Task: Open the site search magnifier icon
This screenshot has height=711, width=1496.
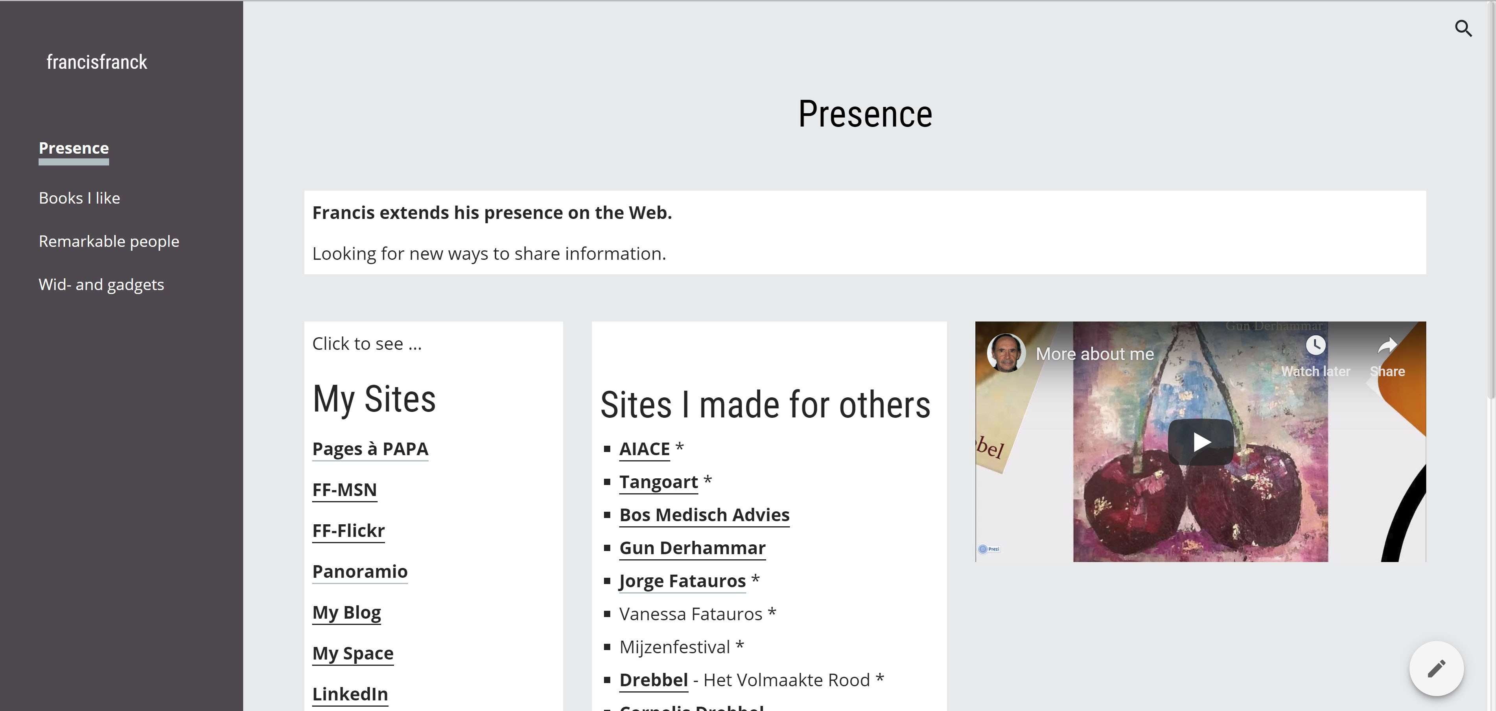Action: 1463,28
